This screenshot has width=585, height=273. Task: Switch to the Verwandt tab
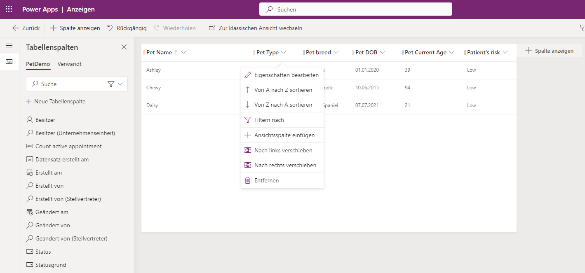[x=69, y=64]
